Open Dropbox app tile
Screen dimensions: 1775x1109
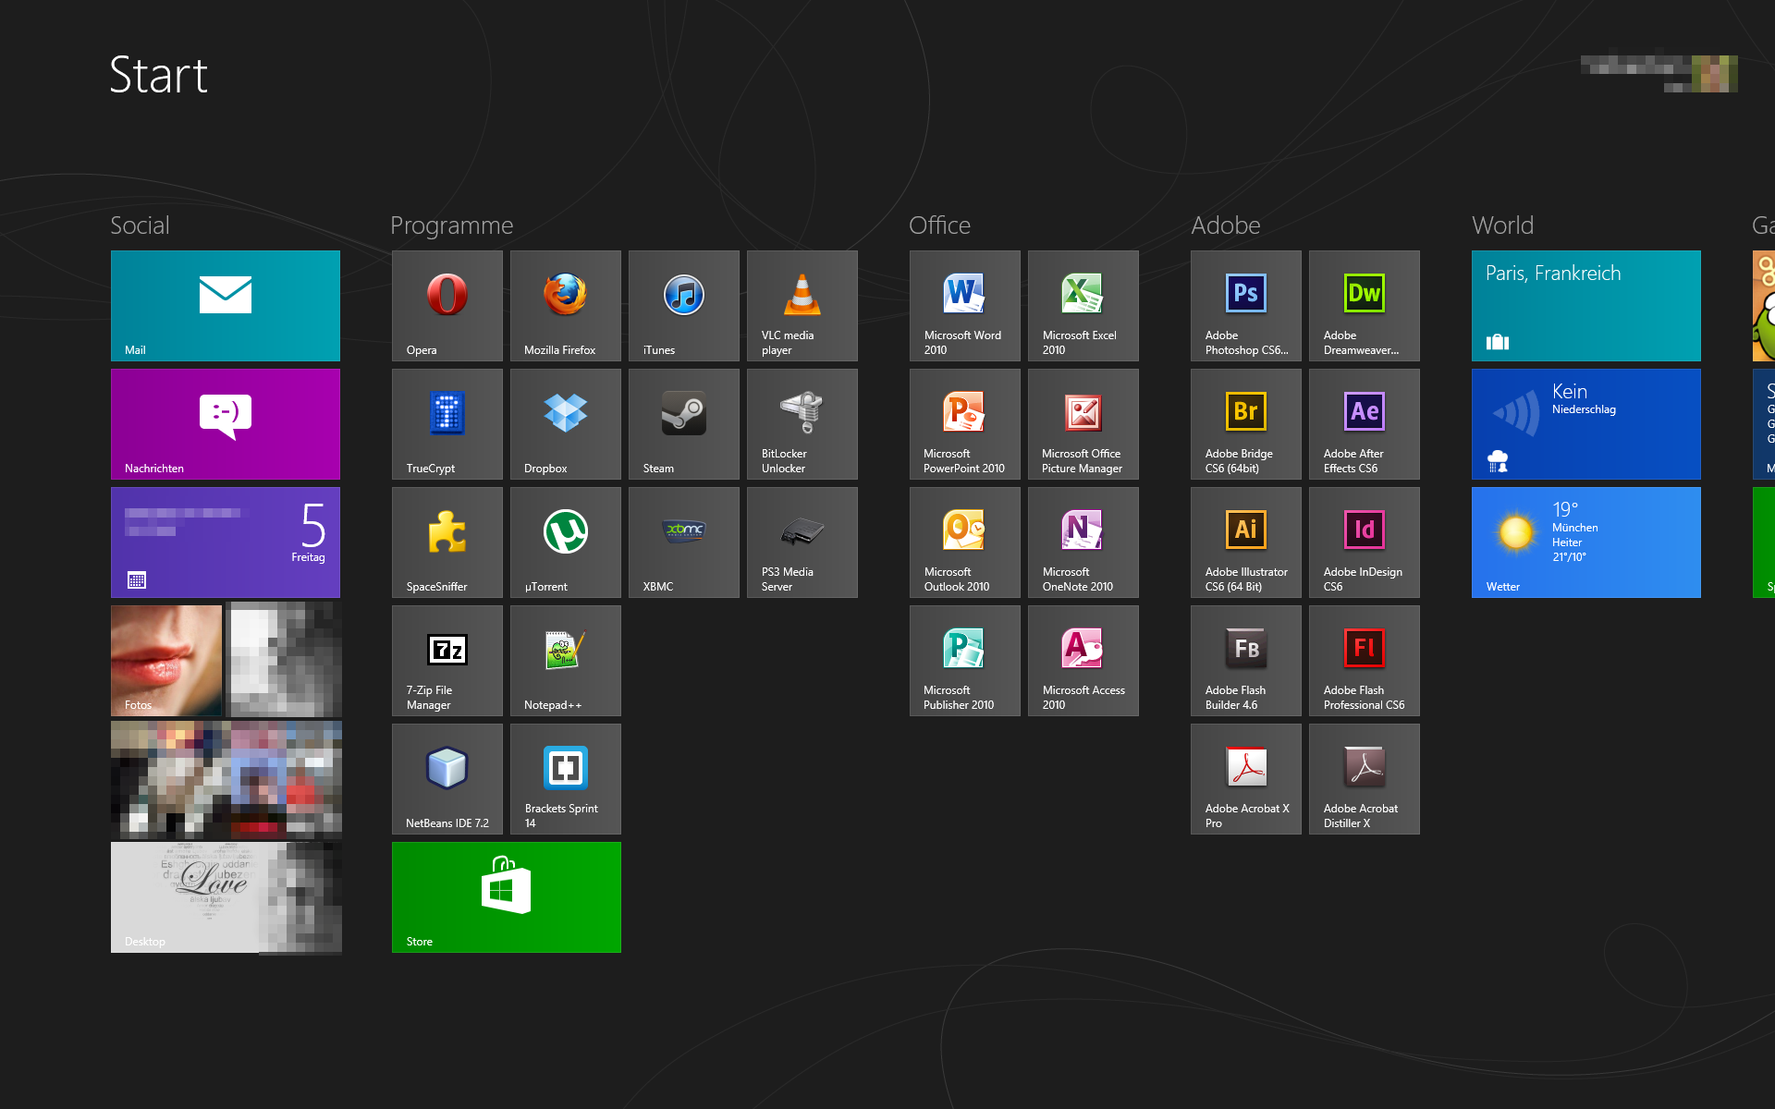pos(565,423)
